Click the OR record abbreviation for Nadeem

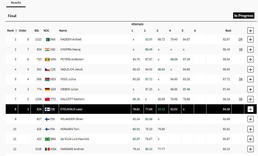(x=240, y=40)
